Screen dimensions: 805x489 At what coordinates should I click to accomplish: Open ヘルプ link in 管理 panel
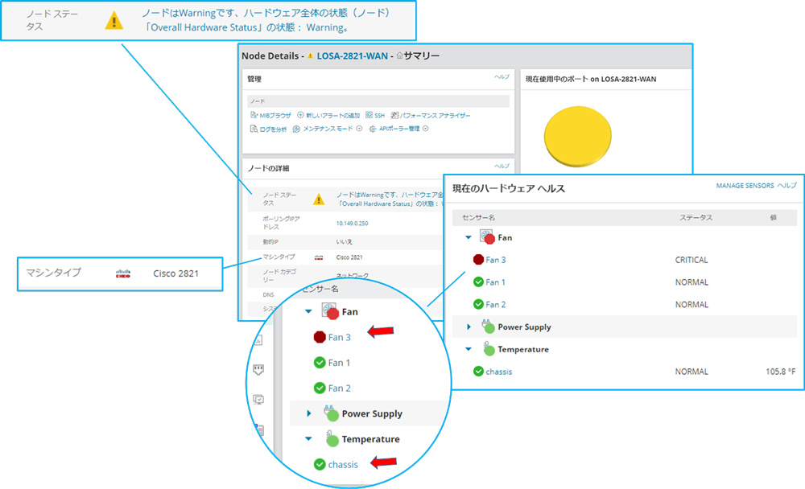pos(502,76)
